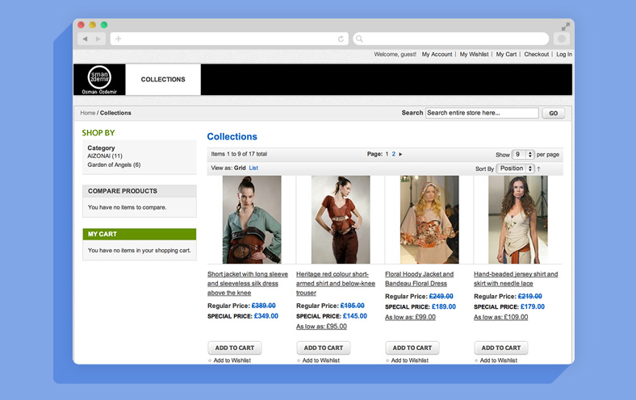Click the Osman Ozdemir circular logo
636x400 pixels.
point(99,77)
